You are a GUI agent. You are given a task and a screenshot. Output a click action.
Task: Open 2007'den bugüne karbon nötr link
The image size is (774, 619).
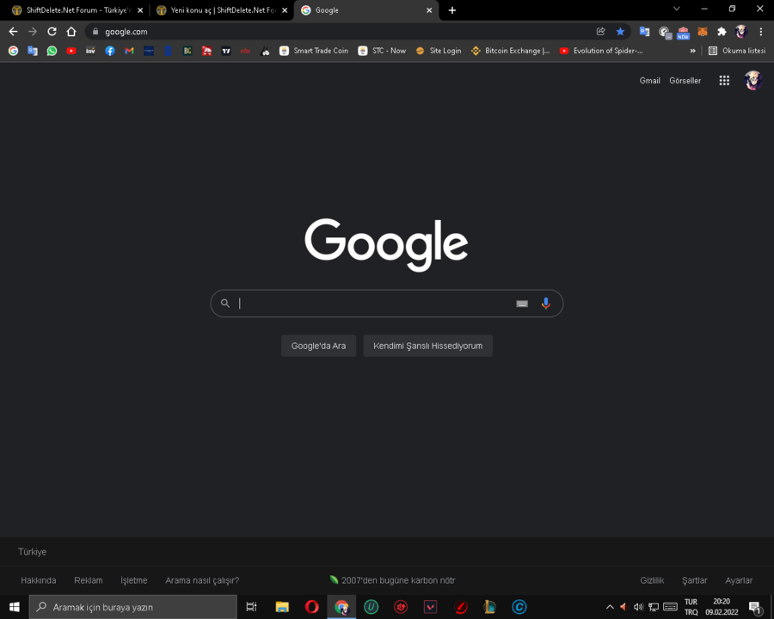pyautogui.click(x=392, y=580)
